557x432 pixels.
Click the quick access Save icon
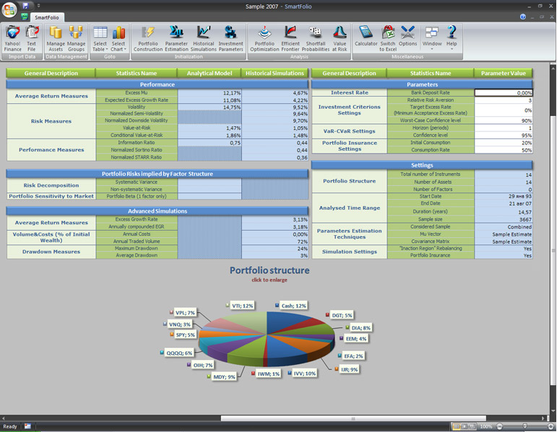pyautogui.click(x=25, y=6)
